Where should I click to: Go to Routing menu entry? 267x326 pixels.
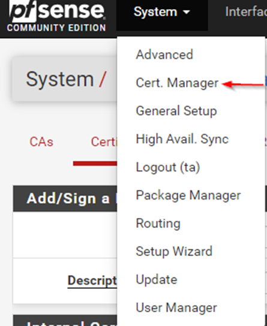click(158, 224)
